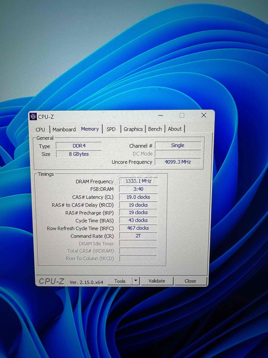This screenshot has height=358, width=268.
Task: Click the empty DRAM Idle Timer field
Action: coord(138,243)
